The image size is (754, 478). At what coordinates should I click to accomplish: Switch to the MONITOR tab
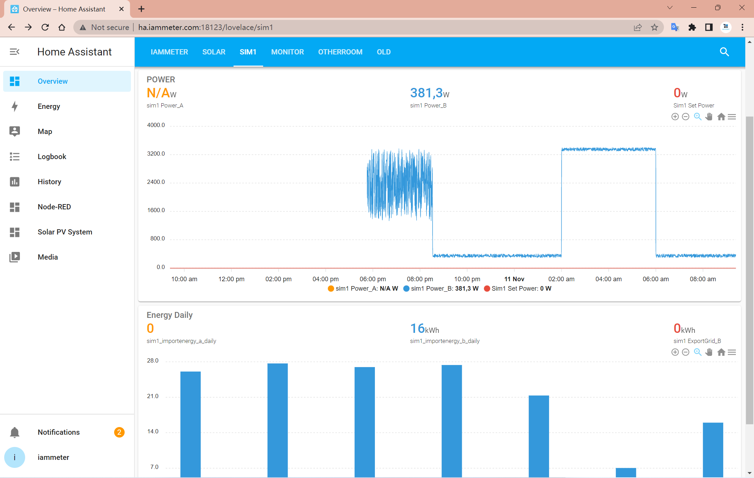click(x=287, y=52)
